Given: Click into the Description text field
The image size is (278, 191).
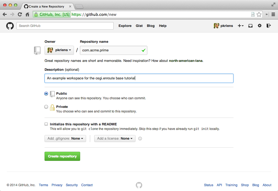Looking at the screenshot, I should (139, 78).
